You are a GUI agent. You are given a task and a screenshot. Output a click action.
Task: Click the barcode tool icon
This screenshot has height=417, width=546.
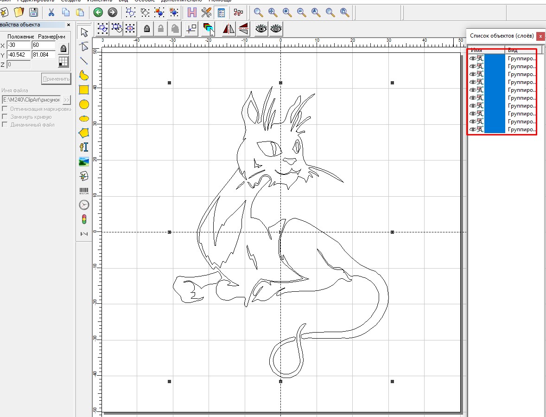pyautogui.click(x=84, y=191)
